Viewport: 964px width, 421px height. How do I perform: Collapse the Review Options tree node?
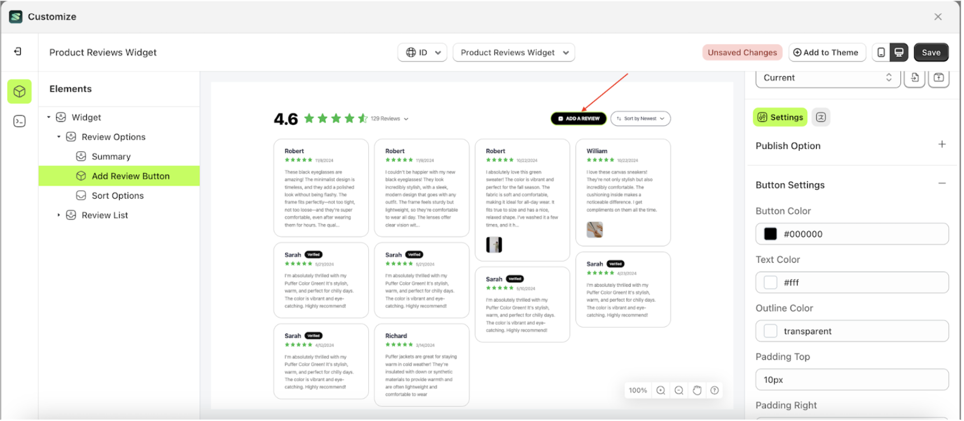[59, 137]
